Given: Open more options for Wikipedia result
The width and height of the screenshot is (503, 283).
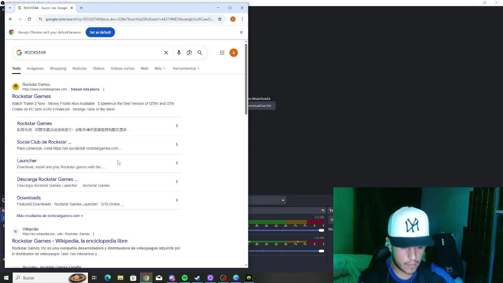Looking at the screenshot, I should tap(93, 234).
